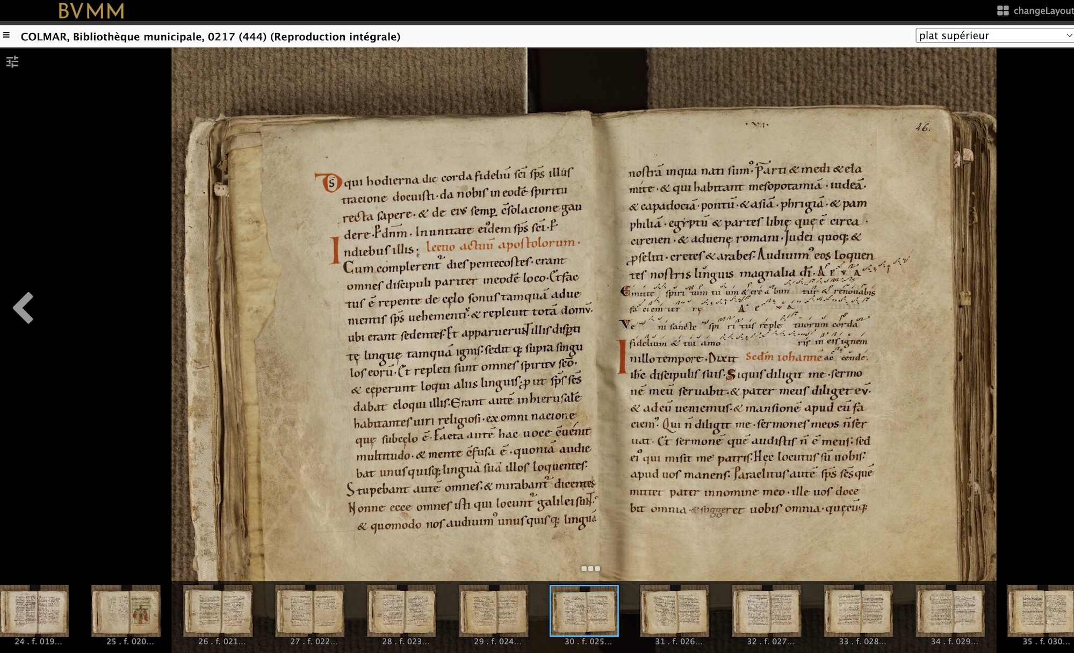Click the BVMM logo
Screen dimensions: 1074x653
(91, 11)
